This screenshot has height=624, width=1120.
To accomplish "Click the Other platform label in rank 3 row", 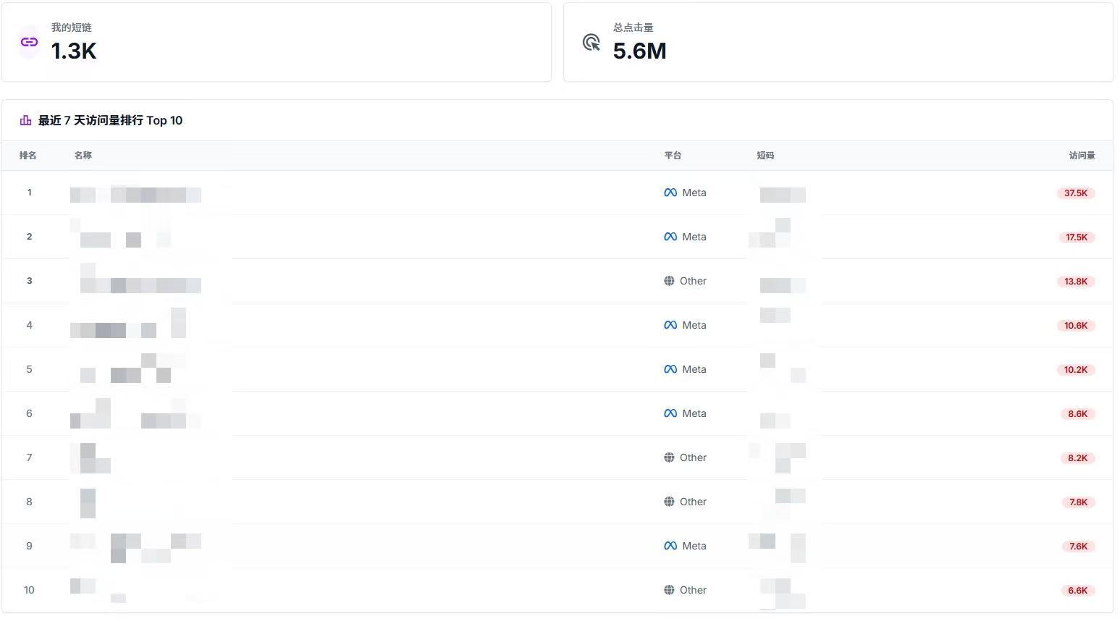I will 693,281.
